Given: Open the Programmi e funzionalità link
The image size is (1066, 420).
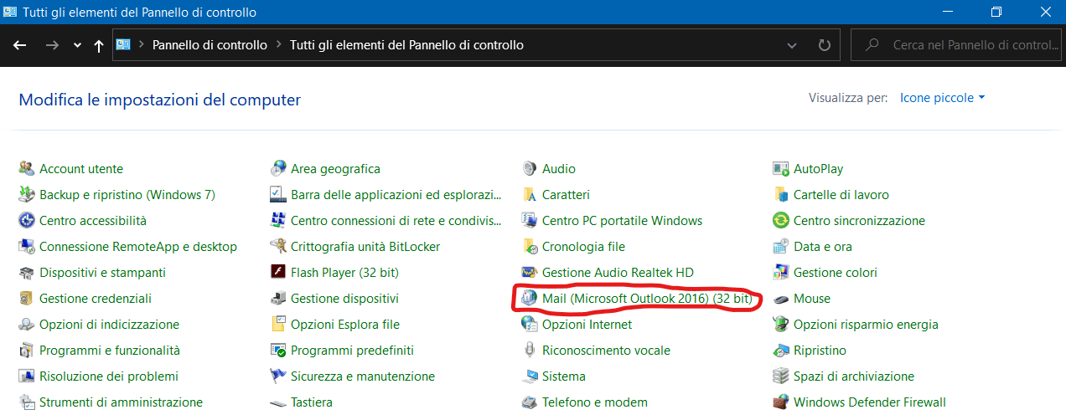Looking at the screenshot, I should (109, 351).
